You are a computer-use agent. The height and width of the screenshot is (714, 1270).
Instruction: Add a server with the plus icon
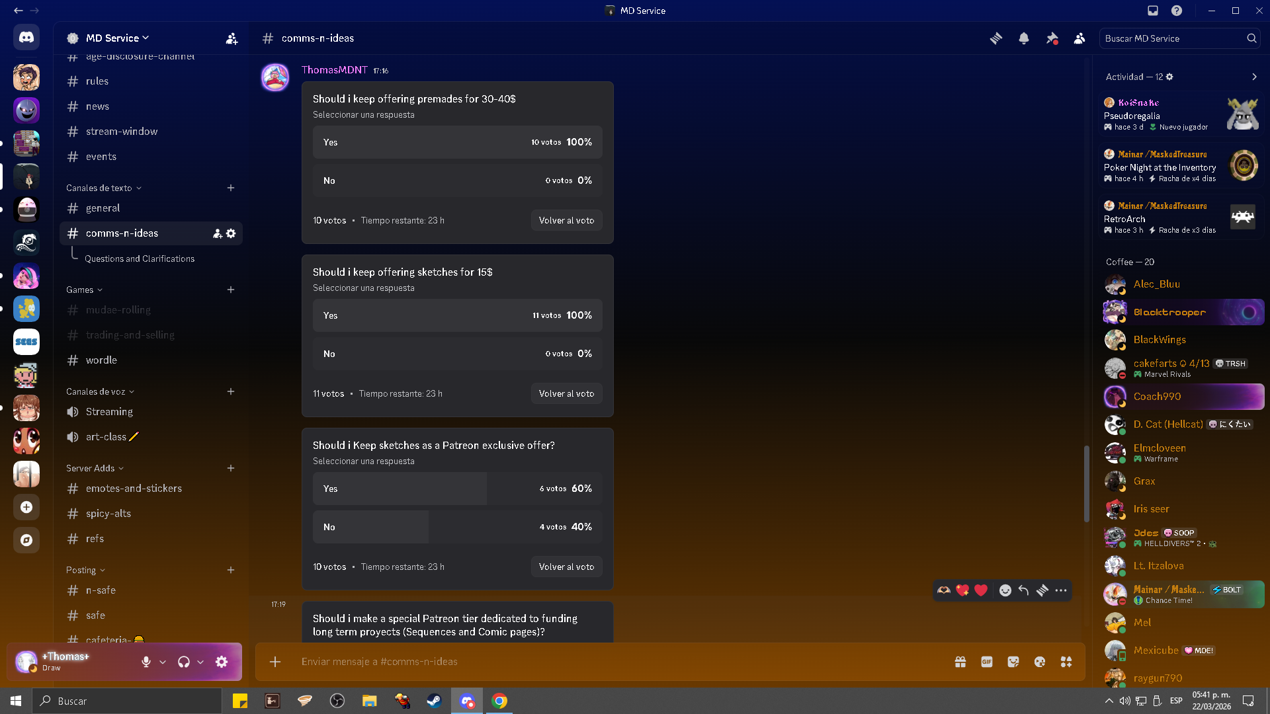pyautogui.click(x=26, y=507)
